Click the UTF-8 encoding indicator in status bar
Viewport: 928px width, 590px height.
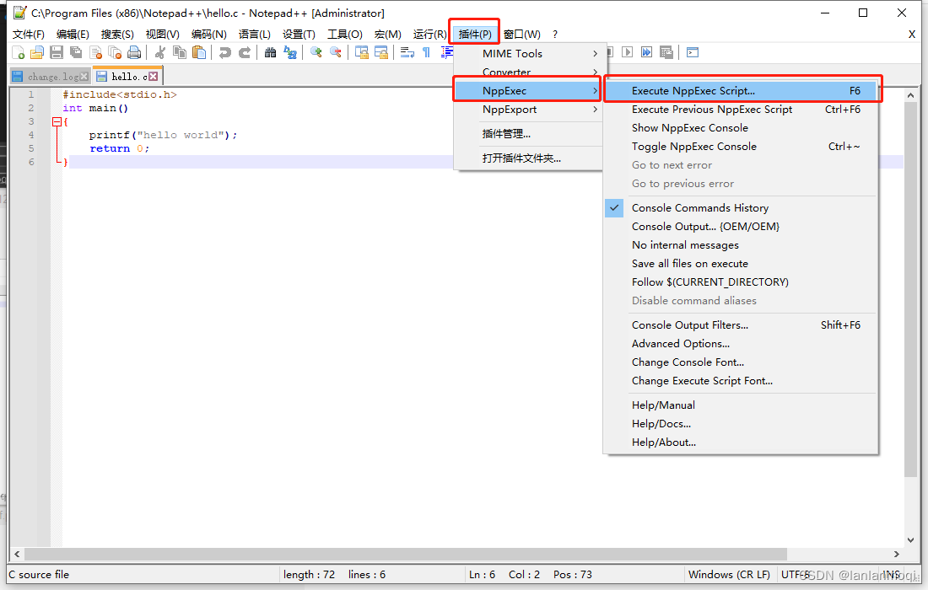point(796,574)
